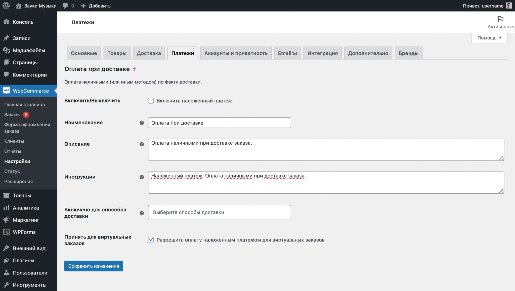Click the help icon next to Инструкции
Screen dimensions: 515x291
pos(142,177)
